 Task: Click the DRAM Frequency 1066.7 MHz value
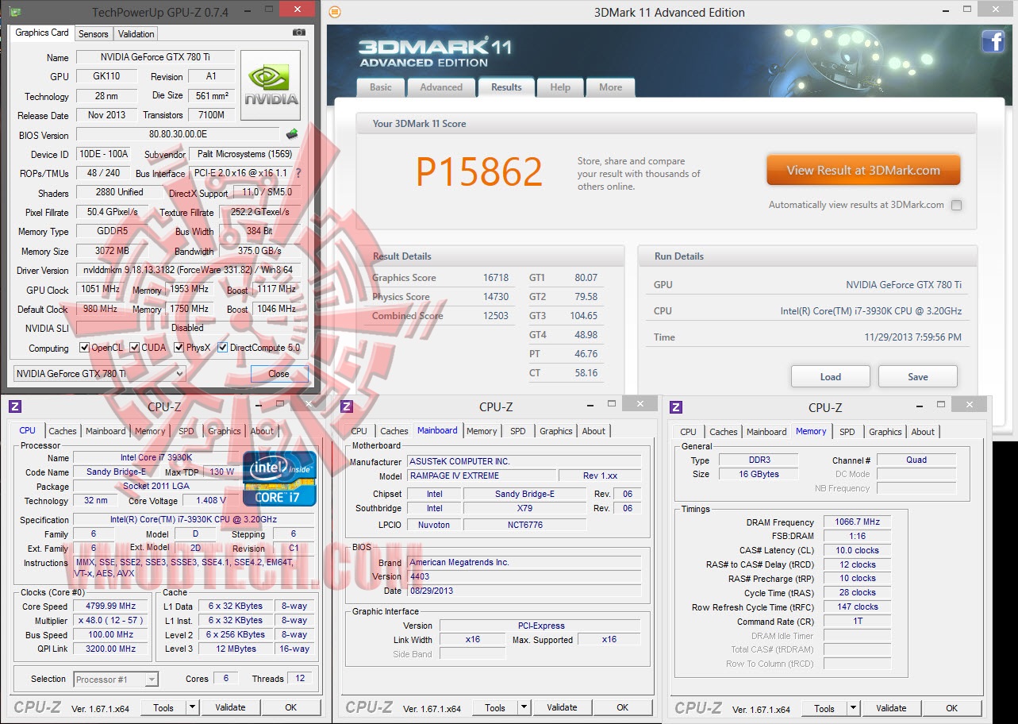(858, 522)
